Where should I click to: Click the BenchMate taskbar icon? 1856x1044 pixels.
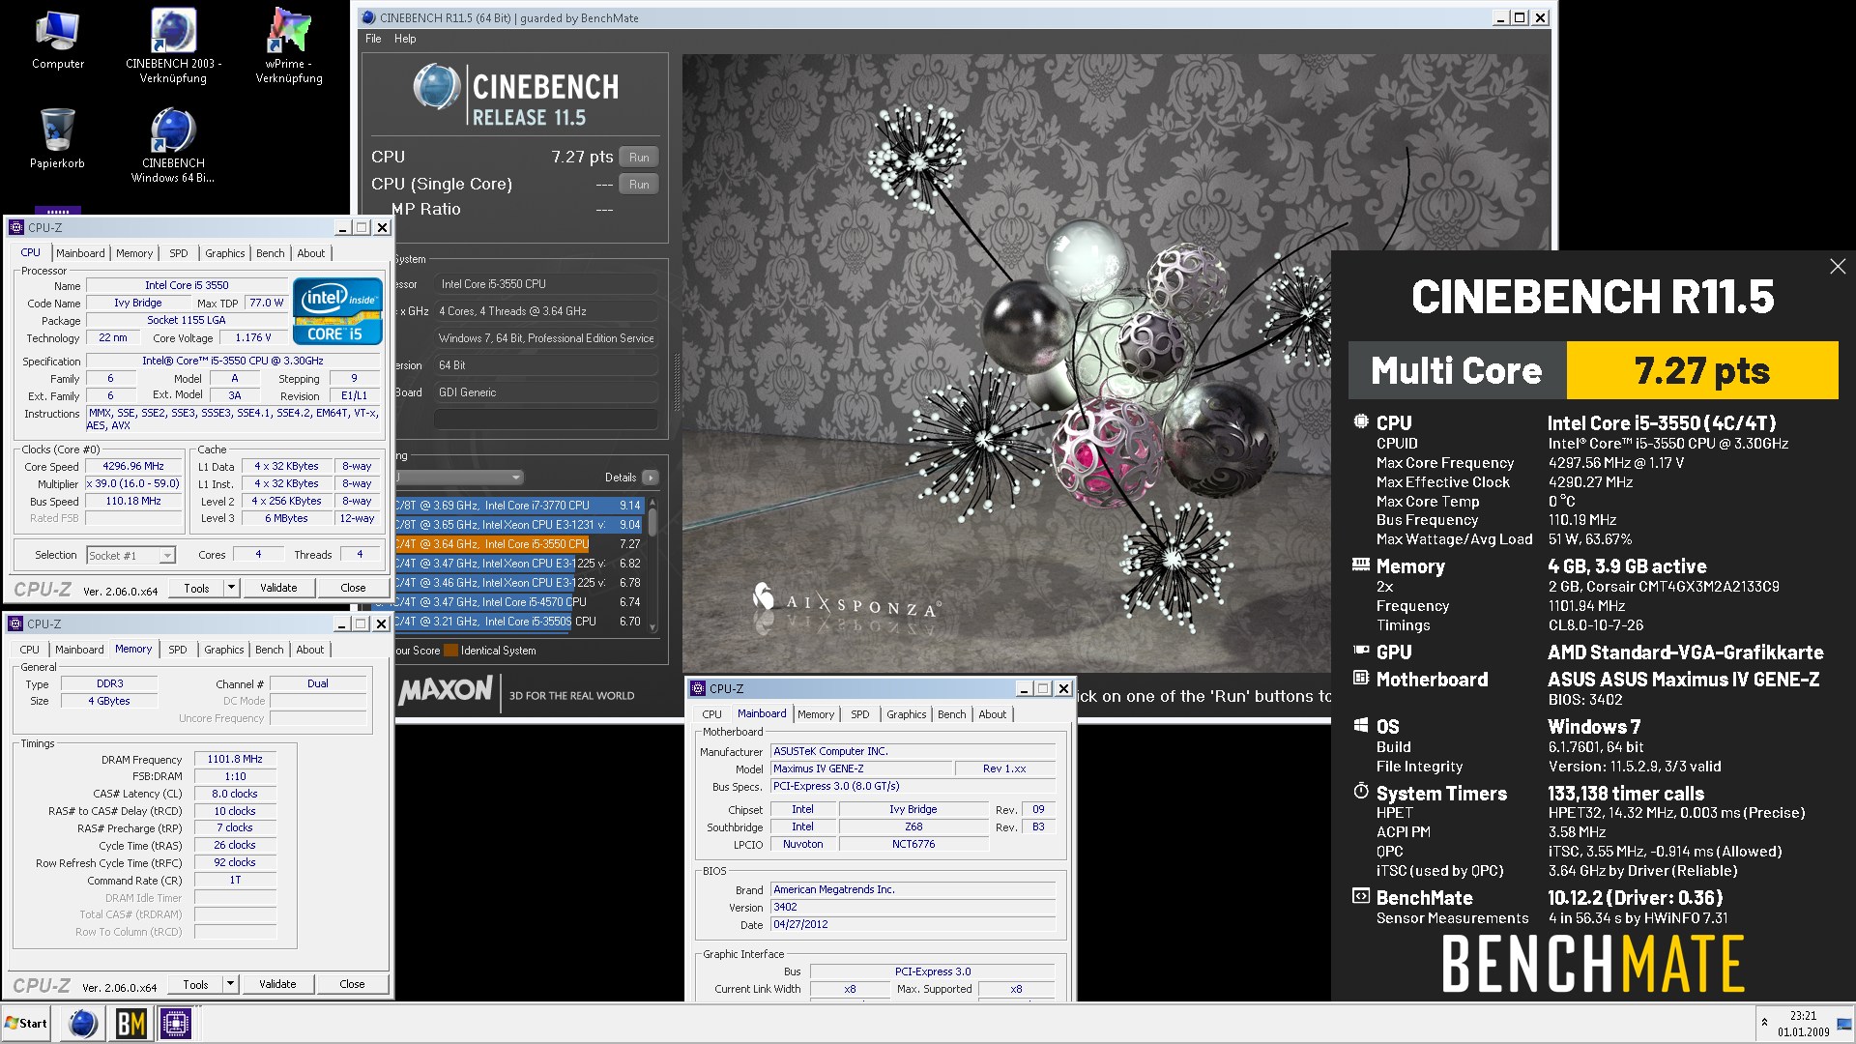point(130,1023)
